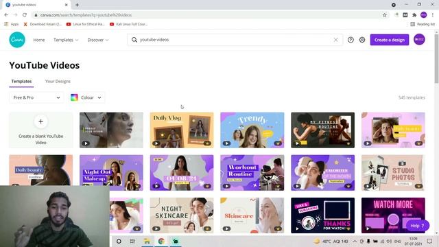The height and width of the screenshot is (247, 439).
Task: Open the Linux for Ethical Hacking bookmark
Action: coord(85,25)
